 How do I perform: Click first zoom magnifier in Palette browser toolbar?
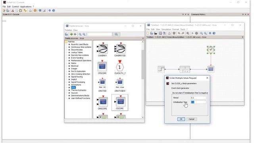80,34
